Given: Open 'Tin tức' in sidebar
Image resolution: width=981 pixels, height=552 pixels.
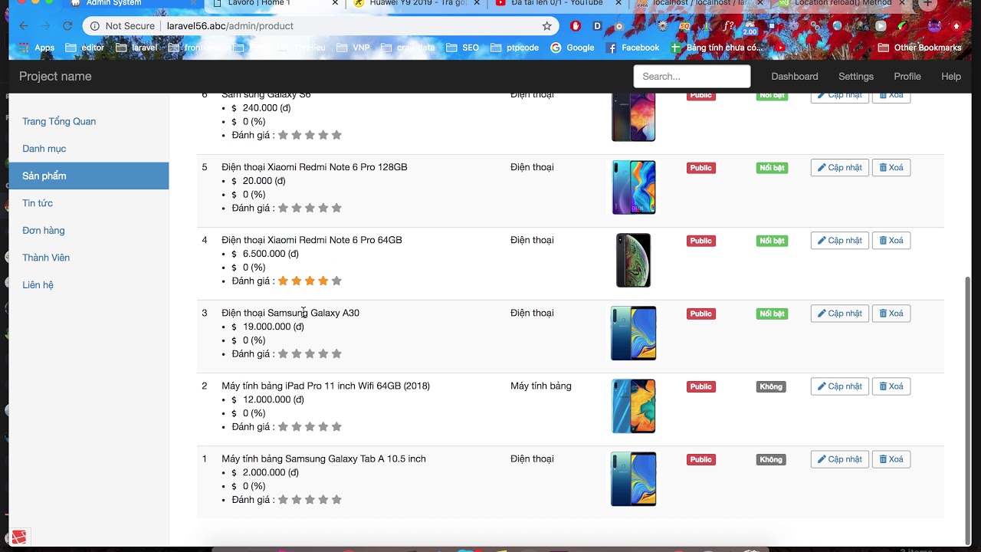Looking at the screenshot, I should pyautogui.click(x=38, y=203).
